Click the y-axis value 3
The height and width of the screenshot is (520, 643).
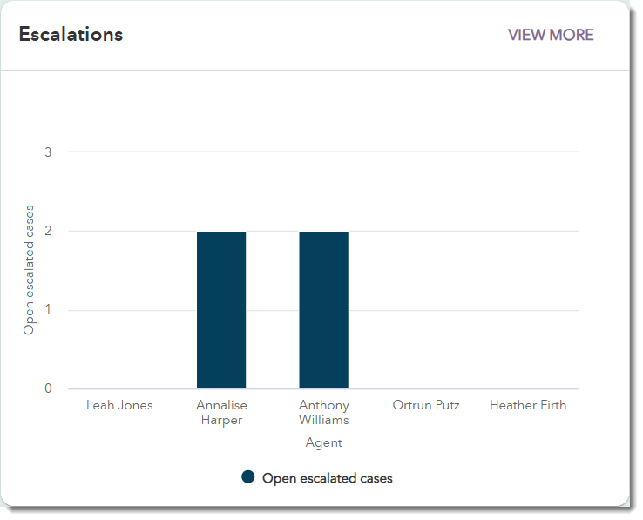tap(48, 152)
